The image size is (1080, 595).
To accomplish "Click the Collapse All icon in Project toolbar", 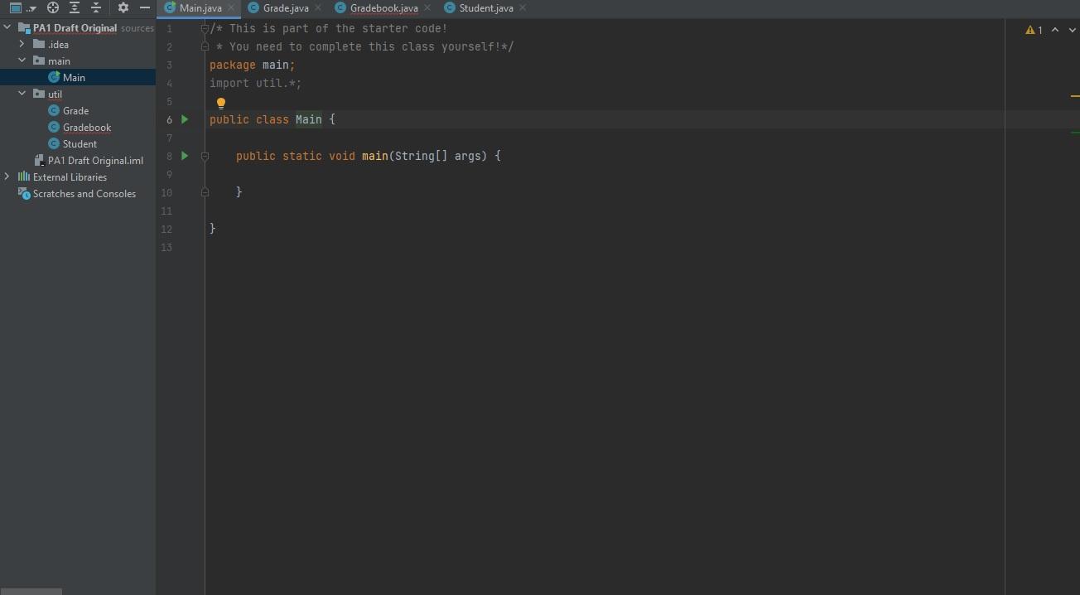I will point(95,7).
